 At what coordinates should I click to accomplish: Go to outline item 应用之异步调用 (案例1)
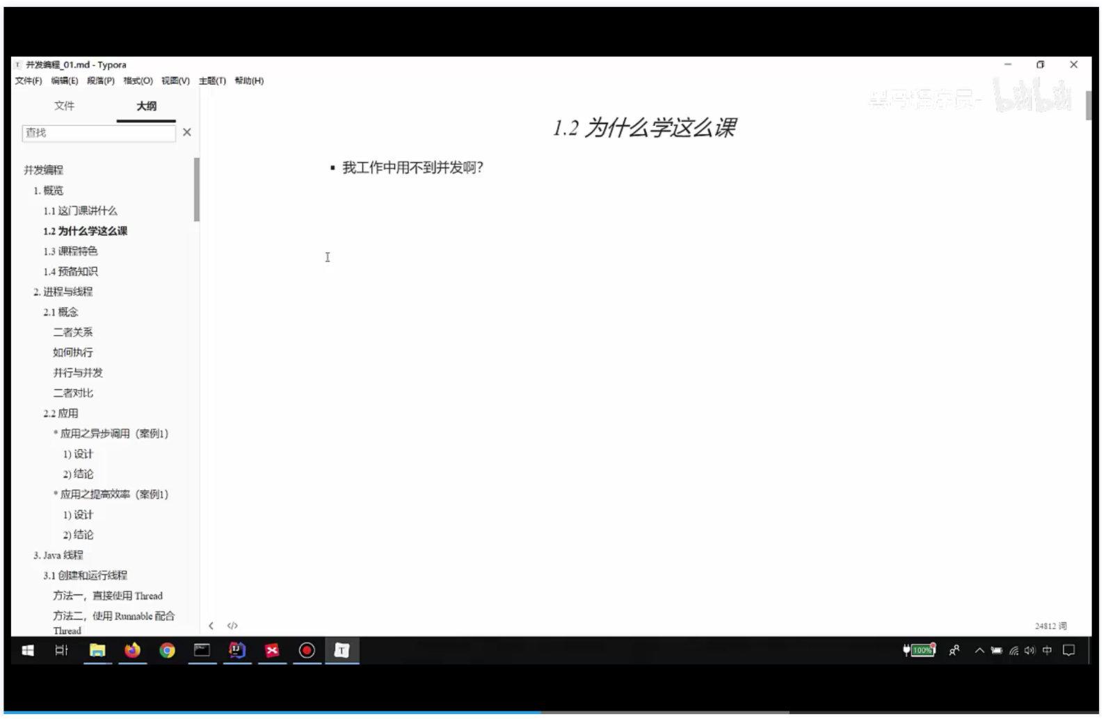coord(111,435)
